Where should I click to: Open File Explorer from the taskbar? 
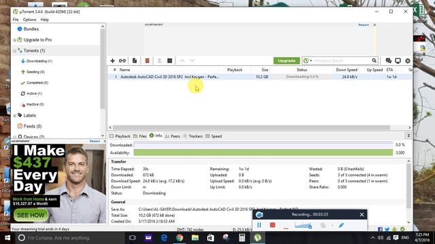(195, 238)
